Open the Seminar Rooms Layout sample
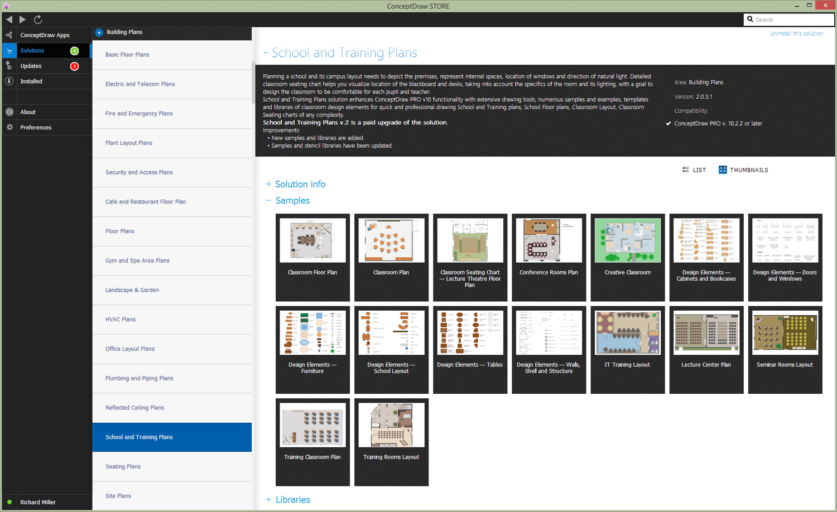This screenshot has height=512, width=837. (785, 350)
